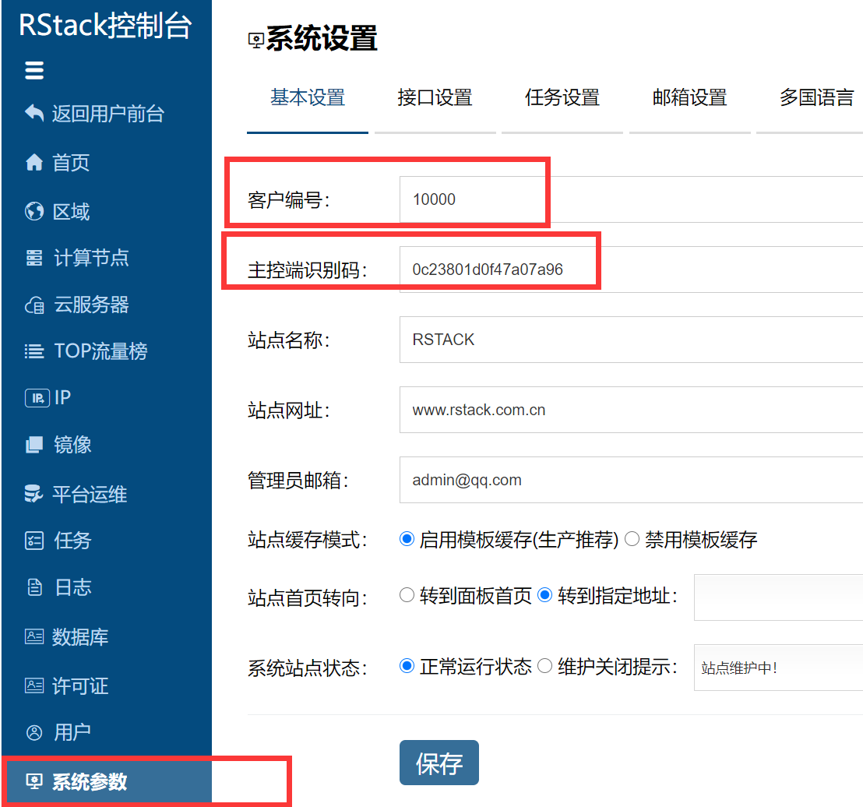Click the user circle icon beside 用户

pyautogui.click(x=34, y=733)
